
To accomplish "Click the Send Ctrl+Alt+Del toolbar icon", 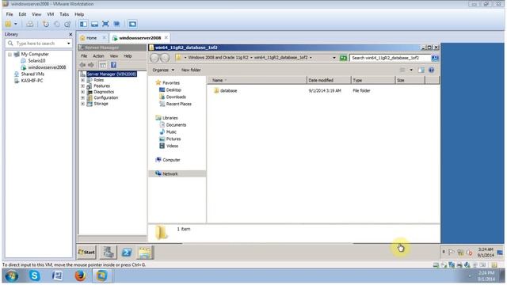I will (x=30, y=24).
